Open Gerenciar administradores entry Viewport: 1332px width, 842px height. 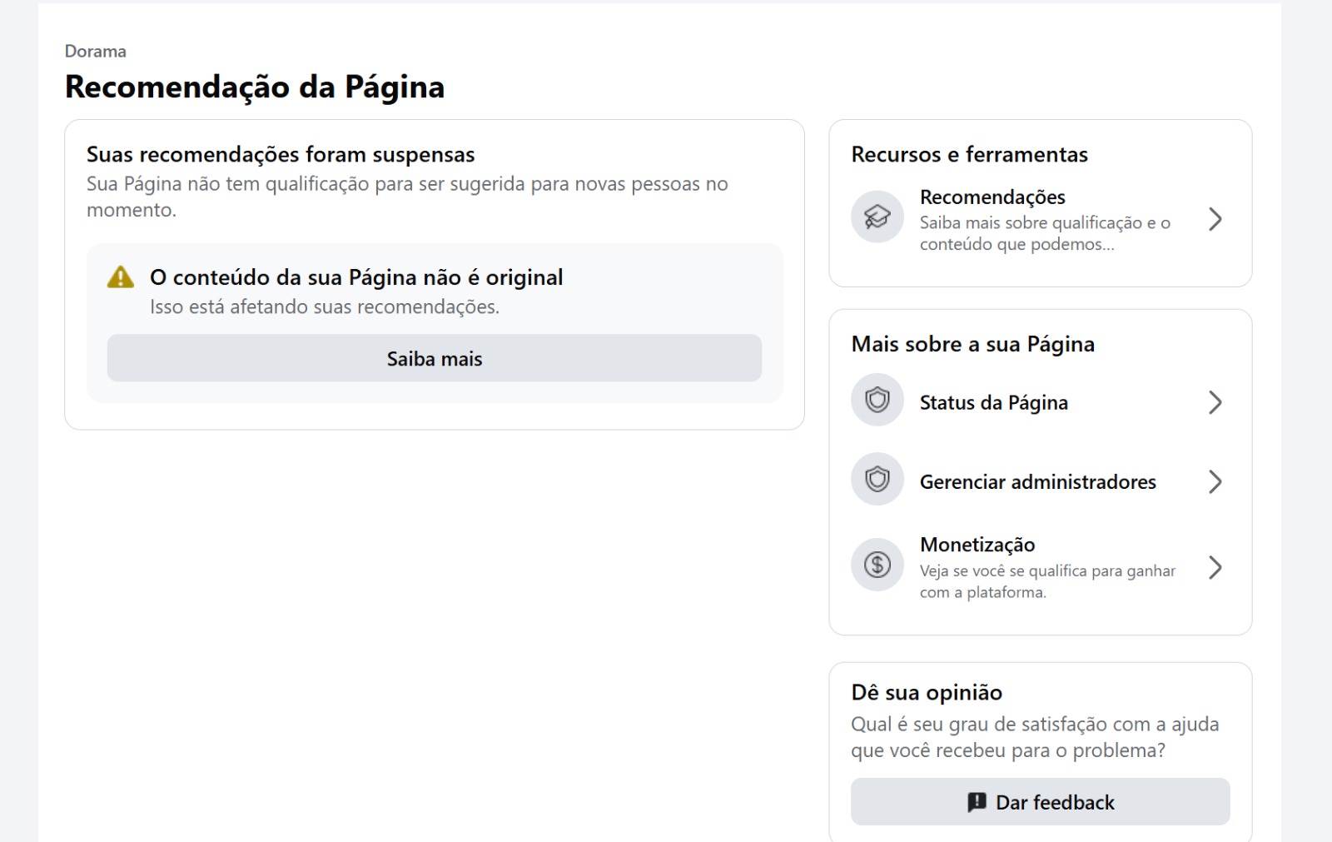pos(1041,481)
